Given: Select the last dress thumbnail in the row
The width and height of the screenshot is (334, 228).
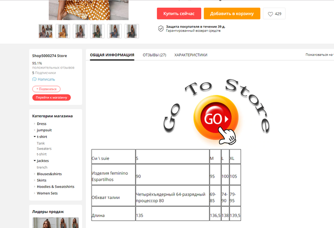Looking at the screenshot, I should coord(132,31).
